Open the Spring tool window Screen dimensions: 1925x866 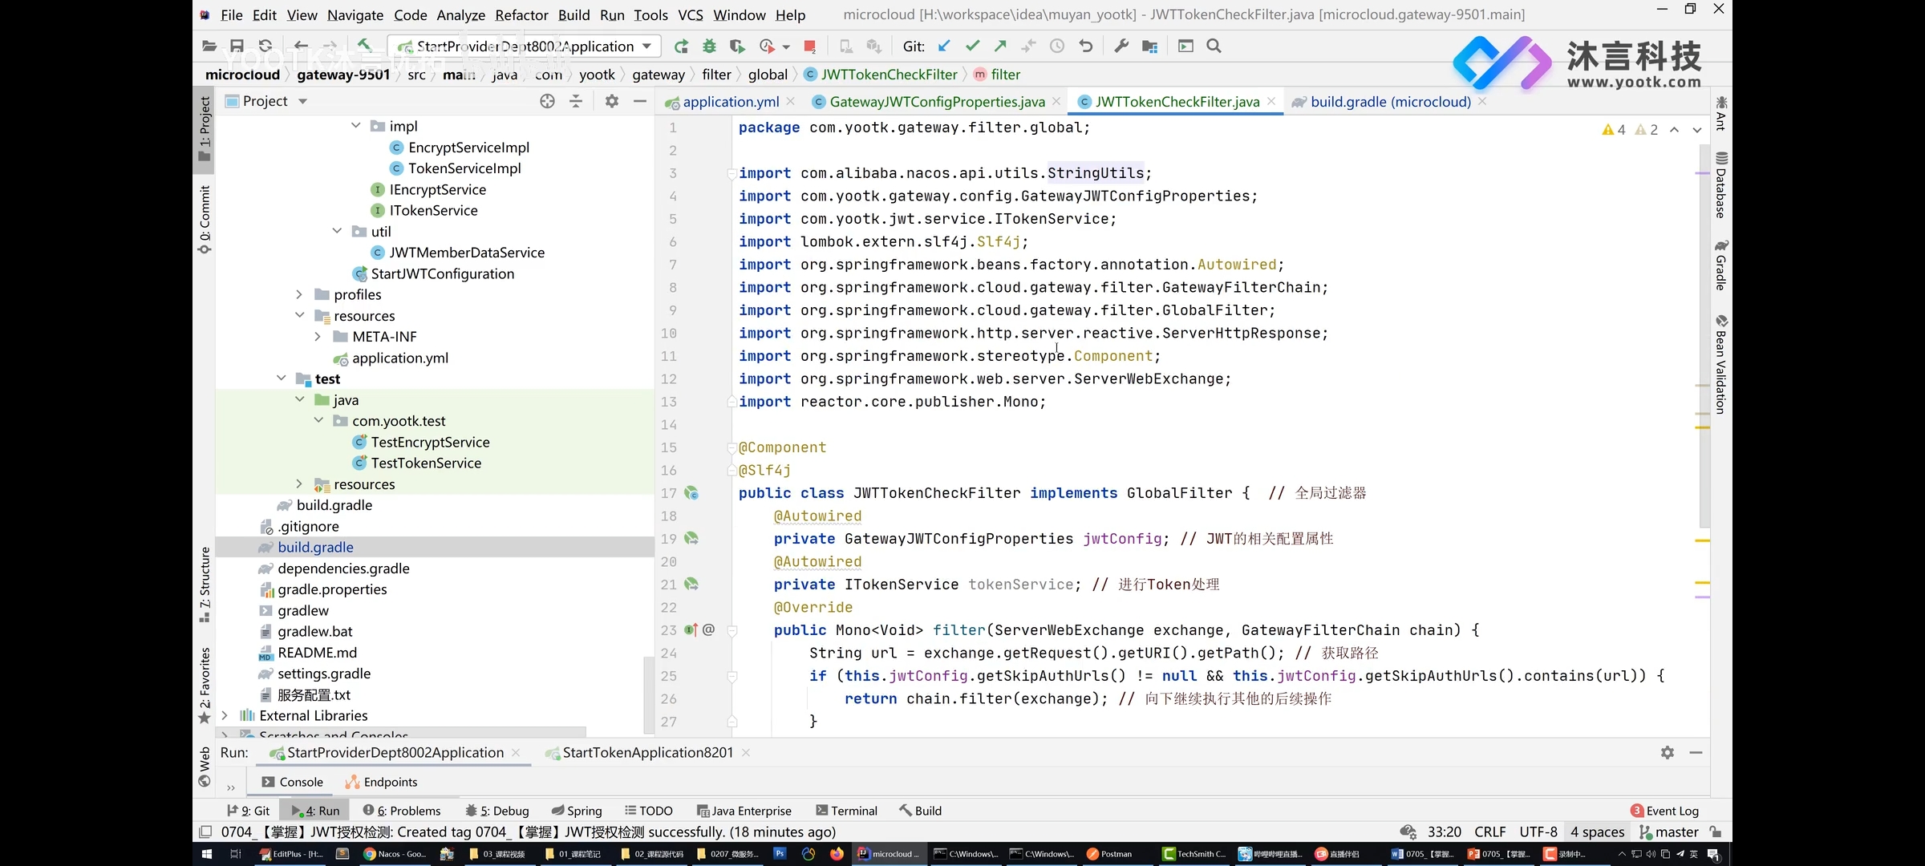pyautogui.click(x=577, y=811)
